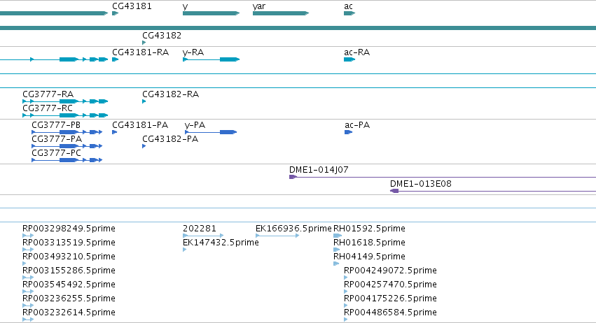Click the CG3777-RA transcript label
The height and width of the screenshot is (323, 596).
pos(48,94)
